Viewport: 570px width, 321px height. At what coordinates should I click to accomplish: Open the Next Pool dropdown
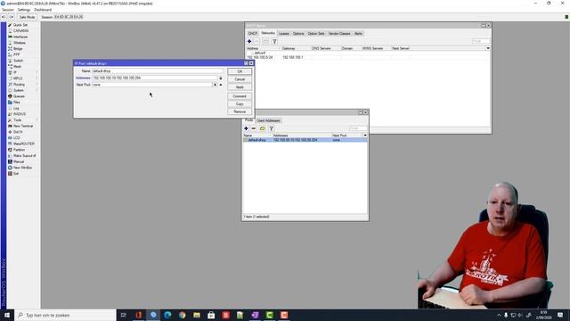point(215,85)
